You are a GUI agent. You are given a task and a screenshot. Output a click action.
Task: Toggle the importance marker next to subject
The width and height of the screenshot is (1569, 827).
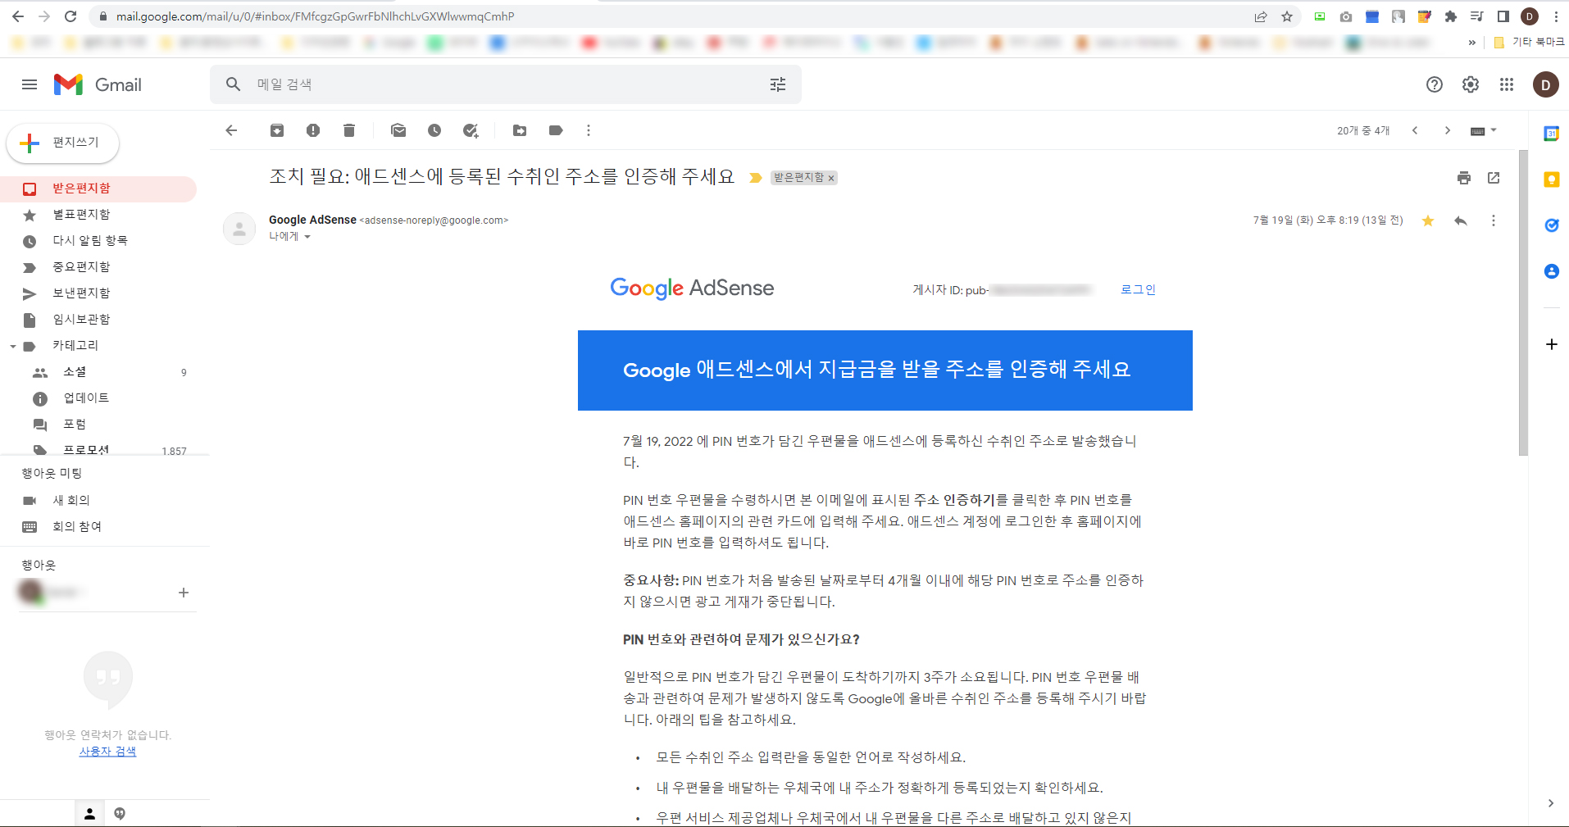(x=756, y=178)
